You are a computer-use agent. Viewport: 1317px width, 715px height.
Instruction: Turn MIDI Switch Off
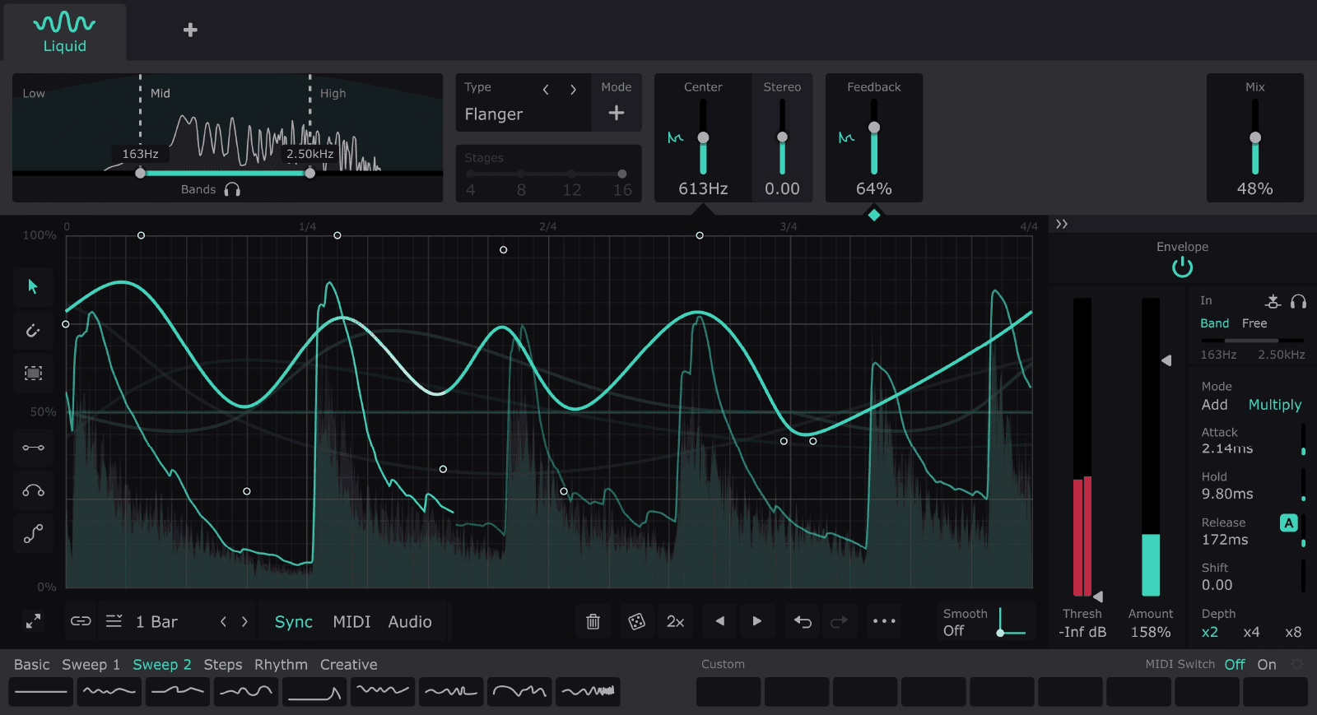tap(1235, 665)
